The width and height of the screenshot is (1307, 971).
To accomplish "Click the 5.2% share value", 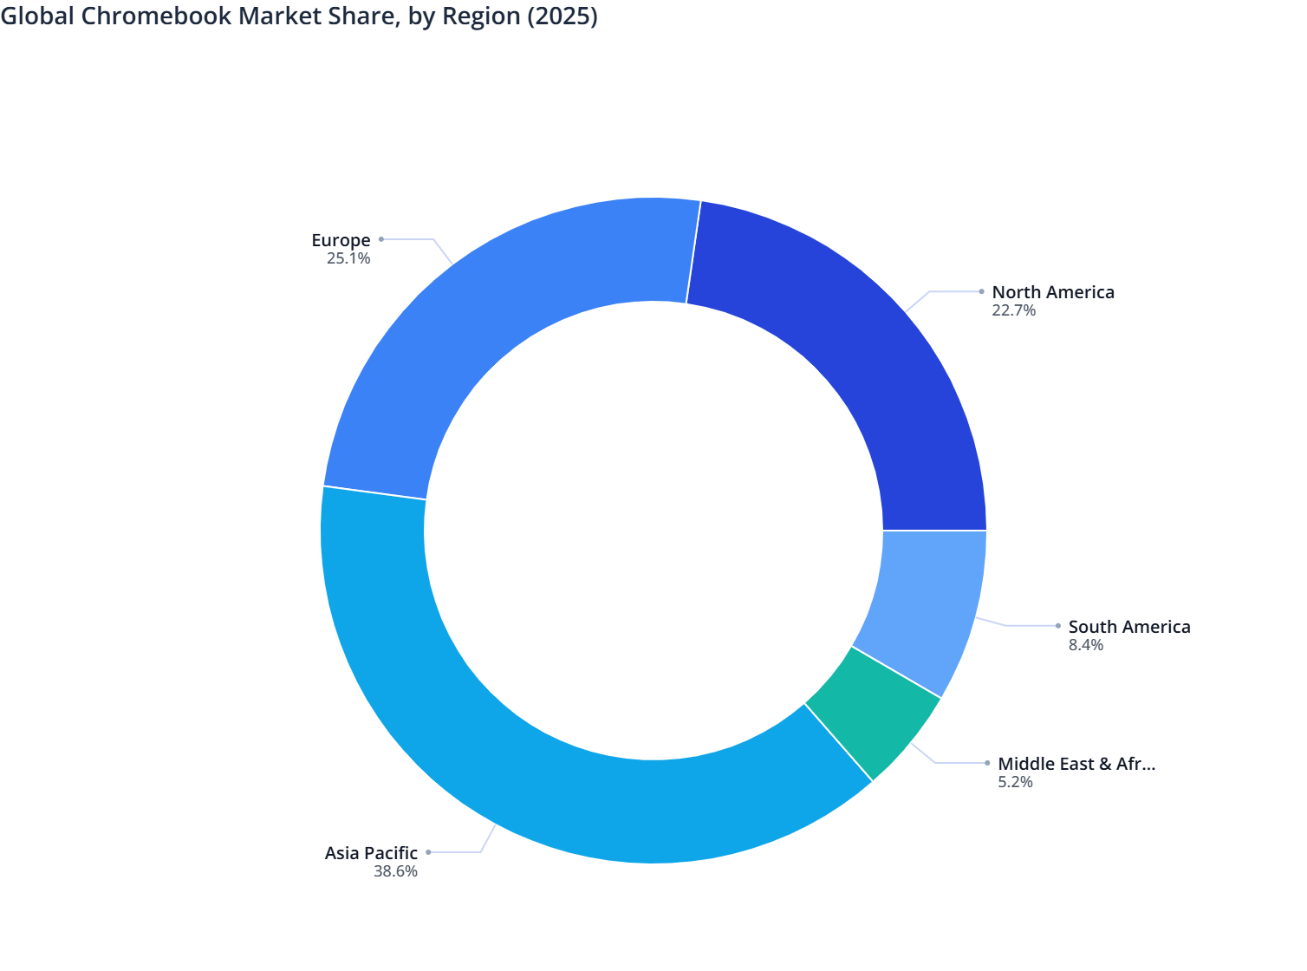I will pyautogui.click(x=1015, y=782).
